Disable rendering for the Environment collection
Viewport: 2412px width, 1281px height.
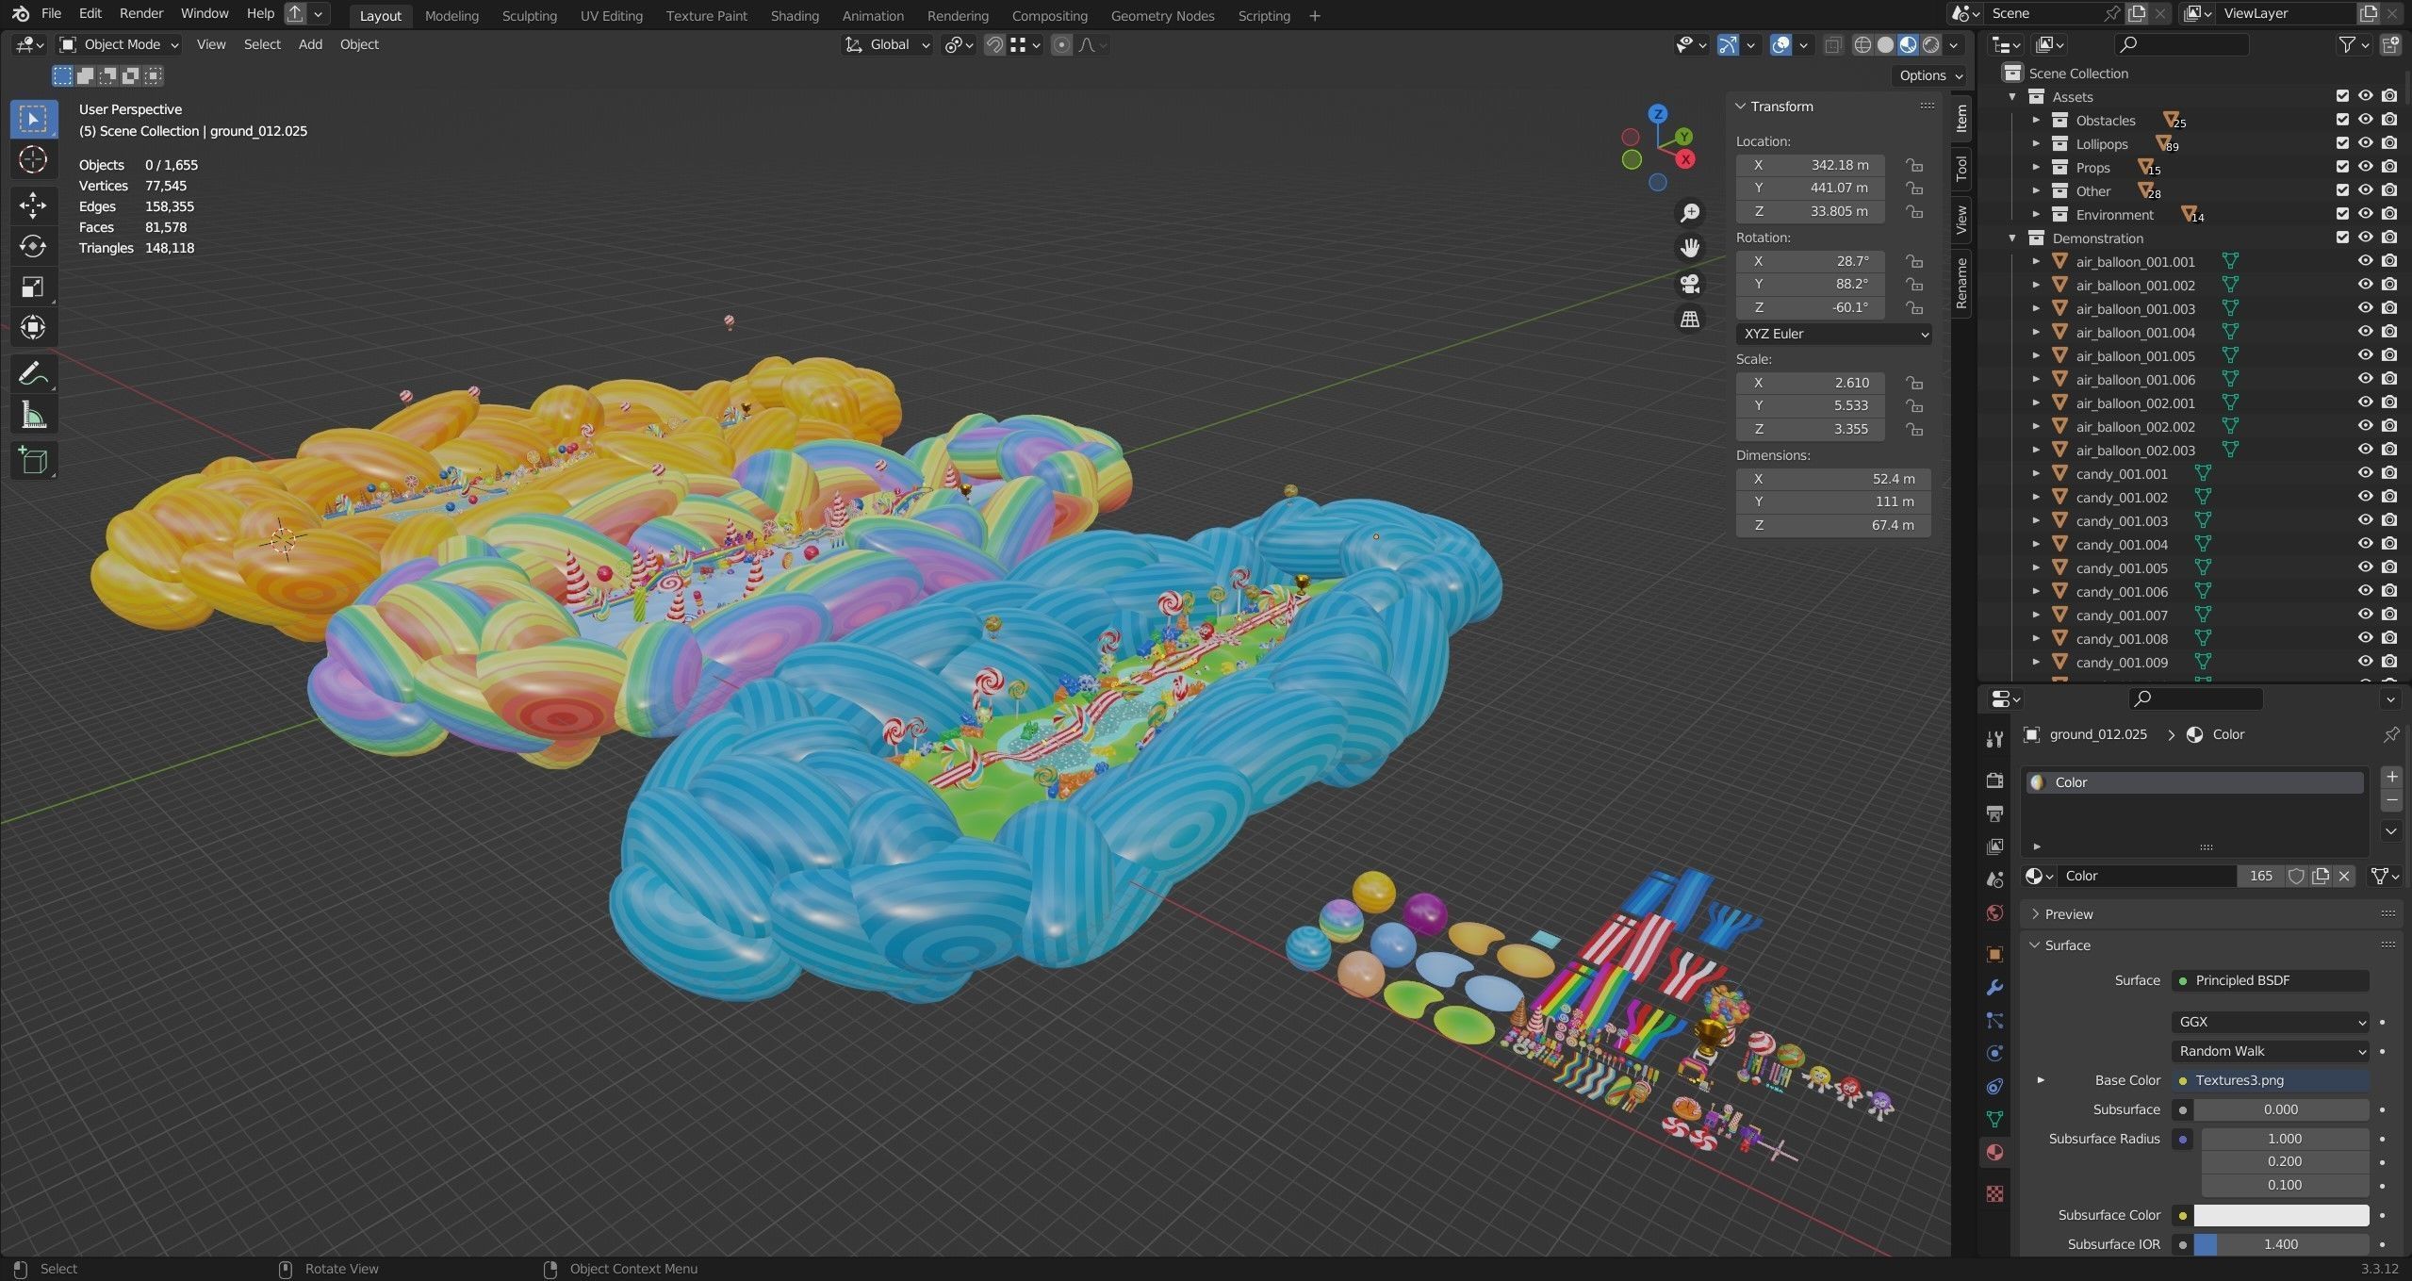pyautogui.click(x=2389, y=214)
